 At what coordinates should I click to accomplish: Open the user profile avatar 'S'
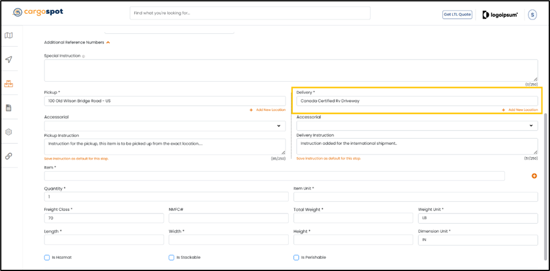point(532,15)
